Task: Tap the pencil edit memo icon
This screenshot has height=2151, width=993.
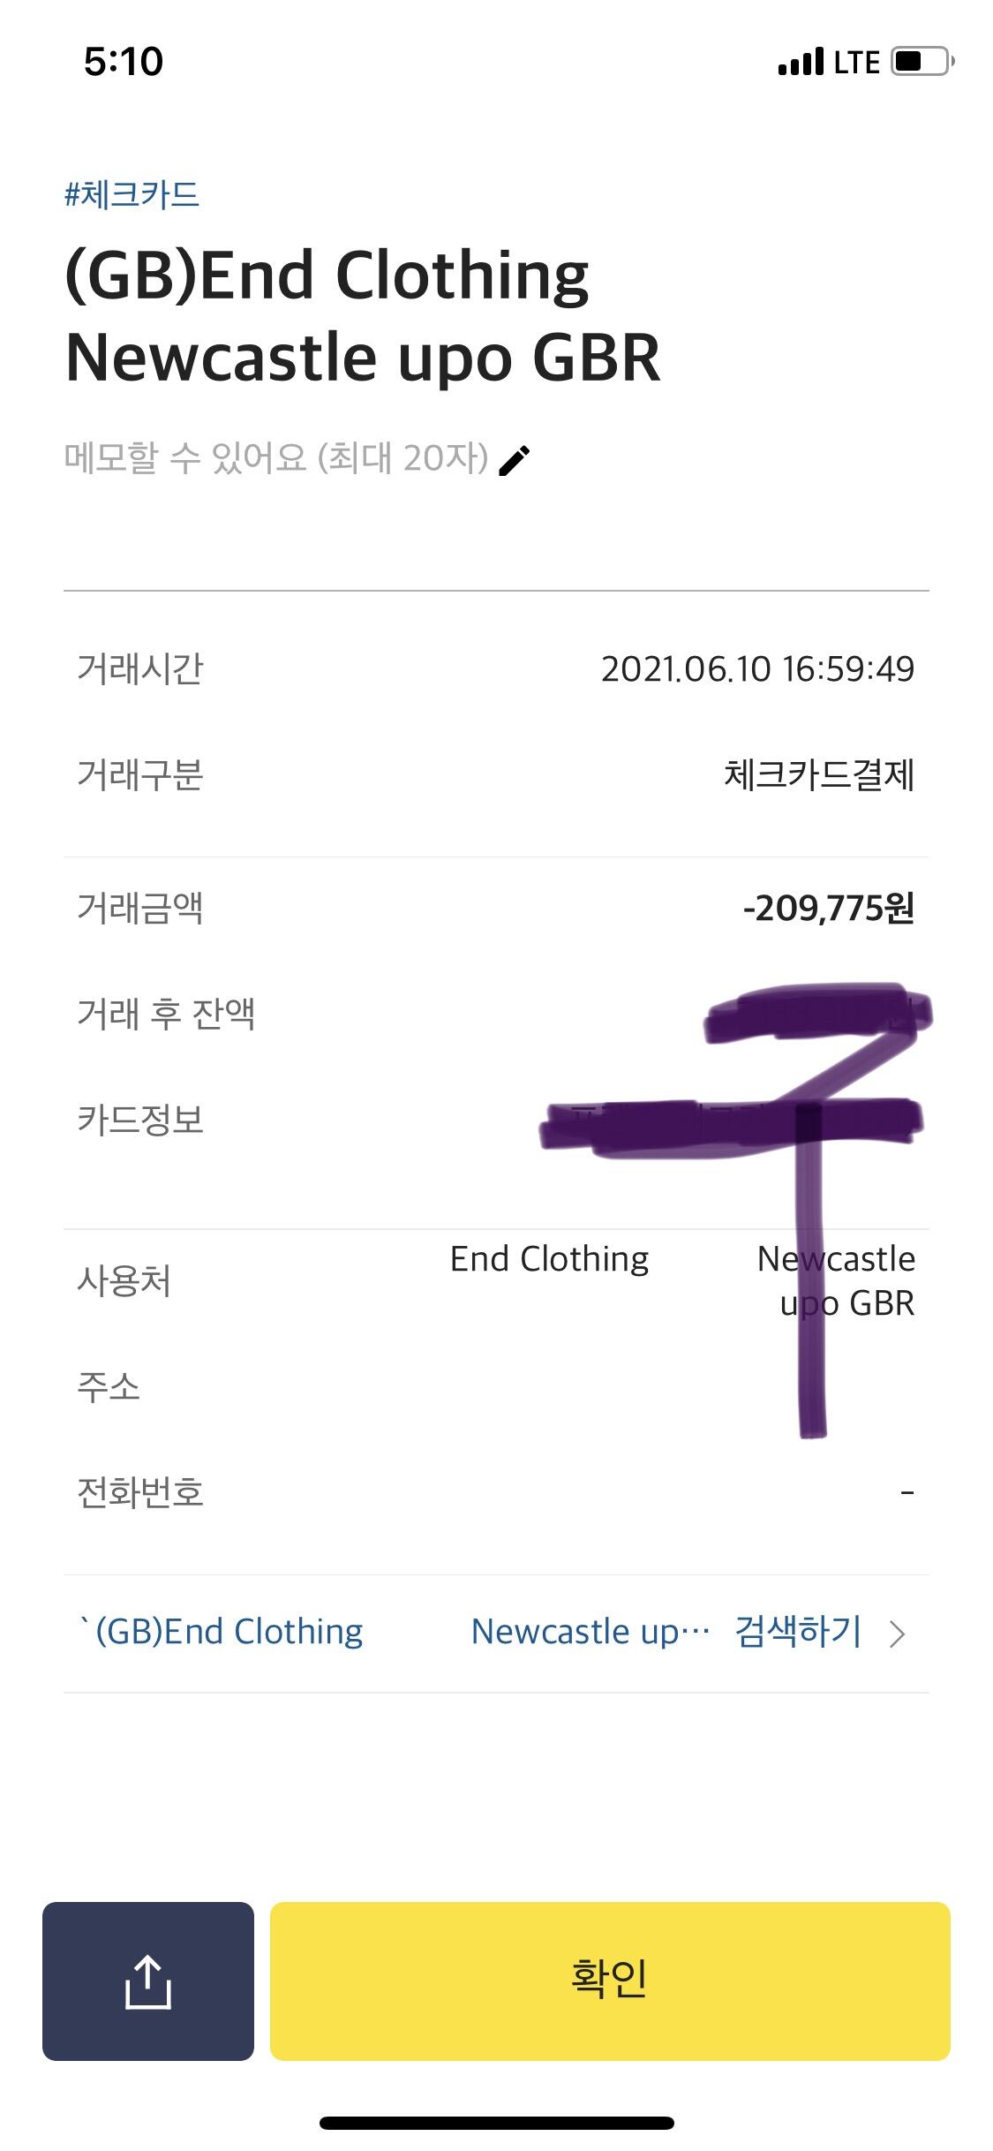Action: [x=515, y=460]
